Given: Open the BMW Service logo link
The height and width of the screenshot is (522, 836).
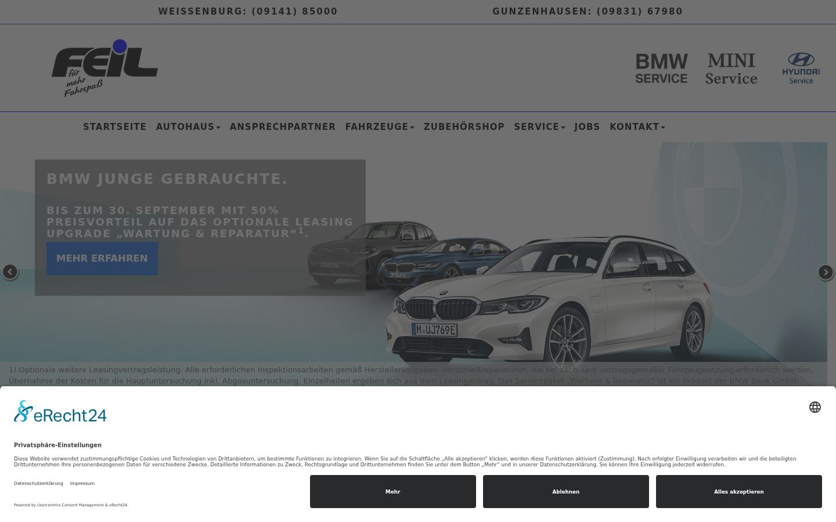Looking at the screenshot, I should 661,68.
